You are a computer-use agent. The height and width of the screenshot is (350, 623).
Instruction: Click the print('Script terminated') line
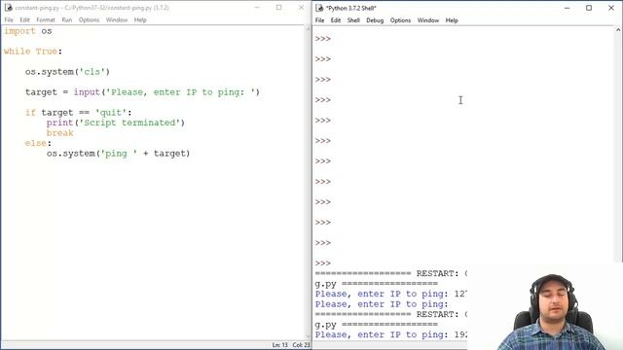point(116,123)
